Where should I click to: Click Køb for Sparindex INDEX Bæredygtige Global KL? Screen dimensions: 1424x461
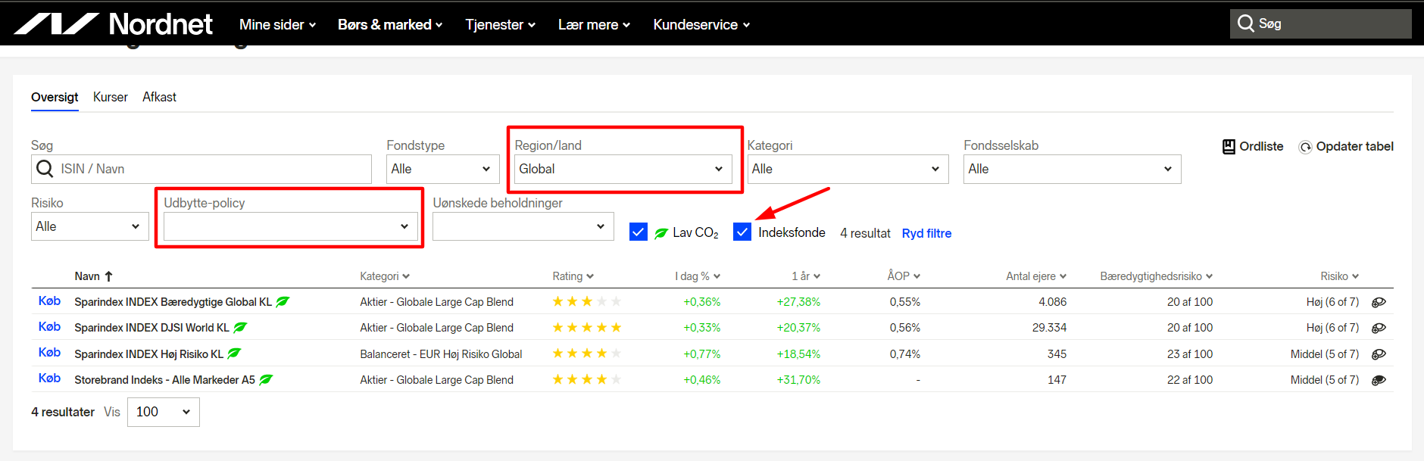[x=49, y=301]
